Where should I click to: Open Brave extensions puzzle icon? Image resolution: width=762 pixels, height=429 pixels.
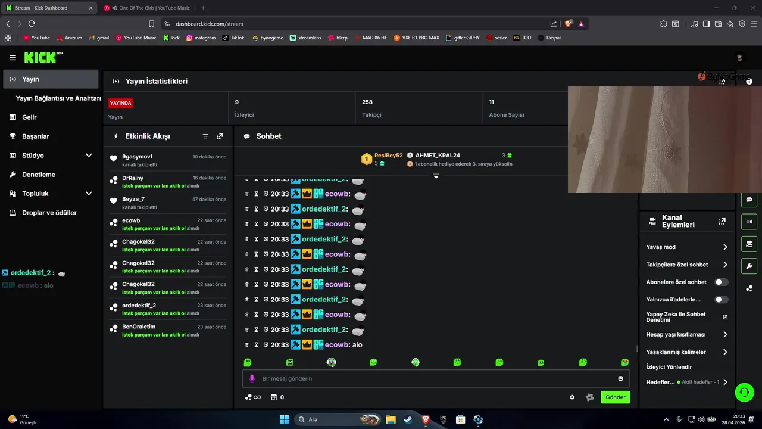coord(664,24)
